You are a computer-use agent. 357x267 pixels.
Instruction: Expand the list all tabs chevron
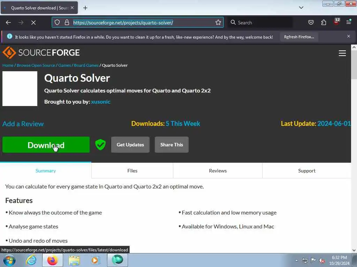pyautogui.click(x=301, y=8)
